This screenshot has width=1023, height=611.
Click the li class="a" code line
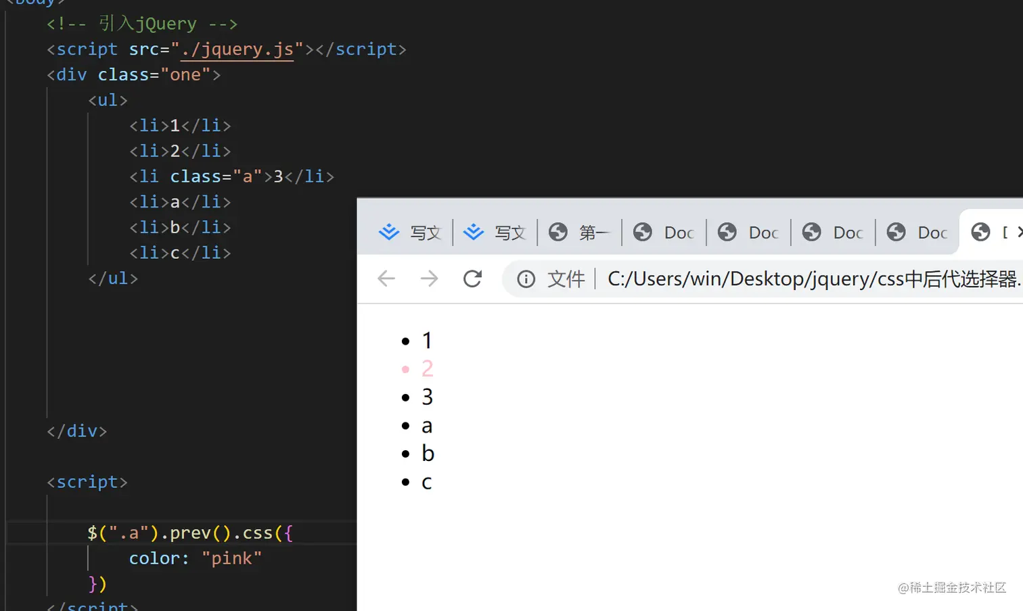point(231,176)
